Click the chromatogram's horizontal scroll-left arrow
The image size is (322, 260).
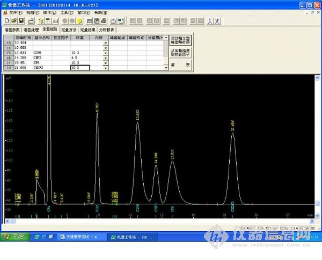[8, 221]
